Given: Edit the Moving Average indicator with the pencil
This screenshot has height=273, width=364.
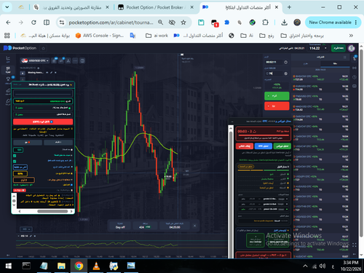Looking at the screenshot, I should click(51, 73).
